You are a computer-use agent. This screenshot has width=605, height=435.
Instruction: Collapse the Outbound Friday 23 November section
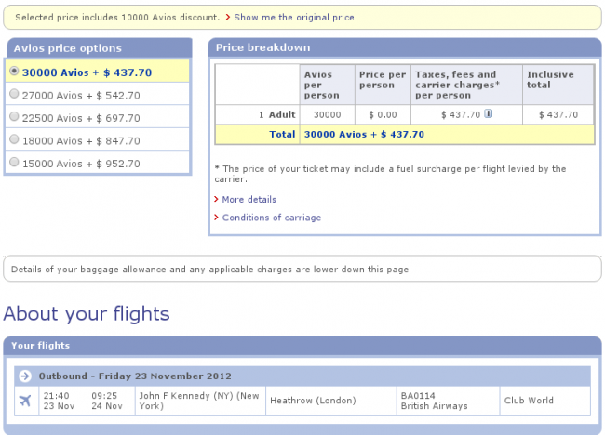(134, 376)
